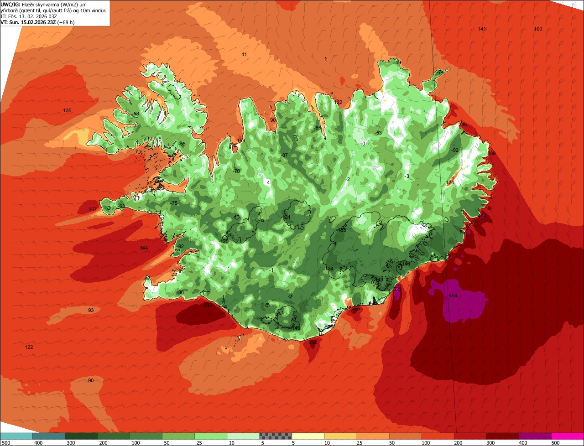Select the map value '-53' in the northeast

click(x=378, y=133)
